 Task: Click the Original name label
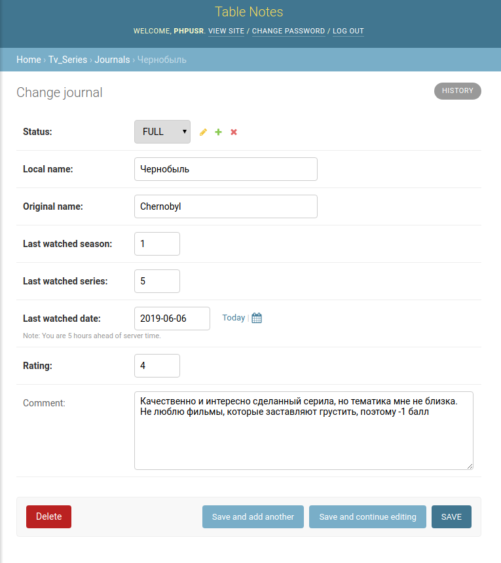click(x=53, y=206)
